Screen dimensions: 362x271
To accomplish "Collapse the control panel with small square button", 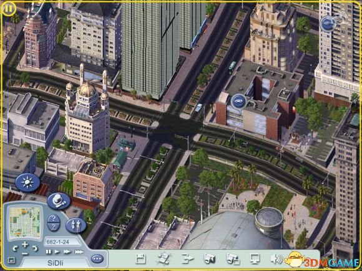I will point(11,260).
